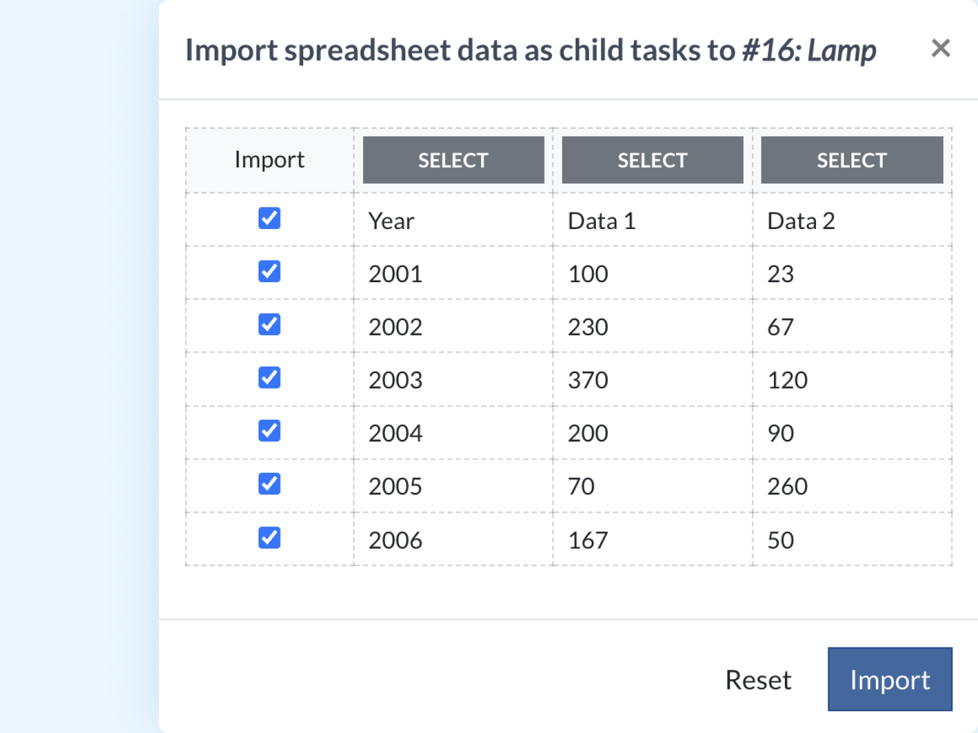Uncheck import for the Year header row
The height and width of the screenshot is (733, 978).
pos(270,218)
